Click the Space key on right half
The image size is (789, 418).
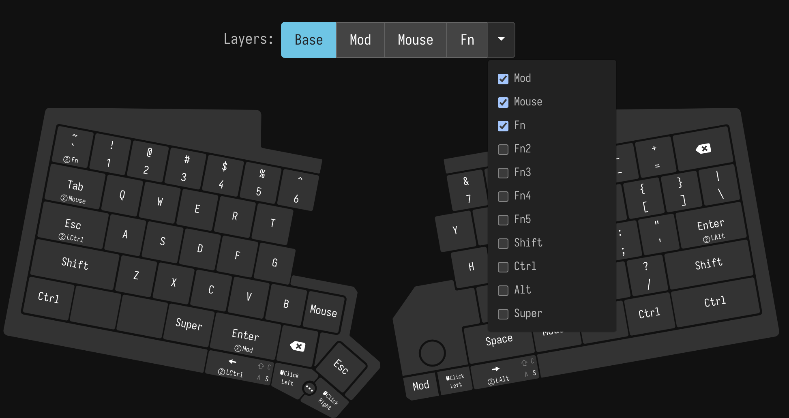click(499, 341)
